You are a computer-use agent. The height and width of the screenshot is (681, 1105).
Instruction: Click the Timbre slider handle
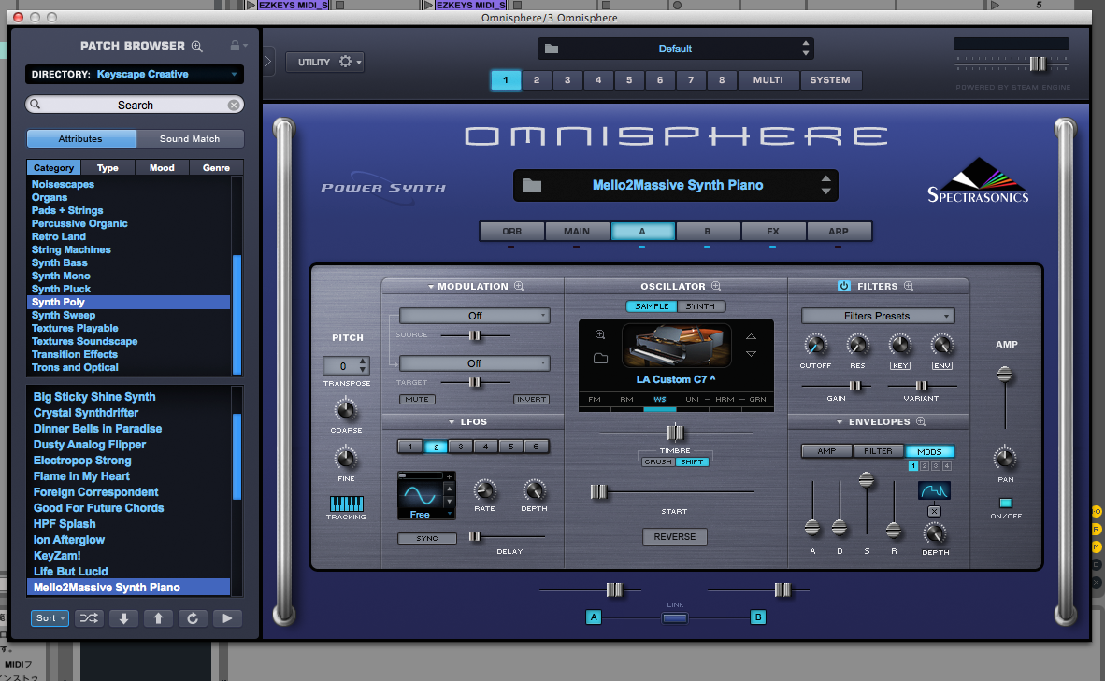(x=675, y=433)
